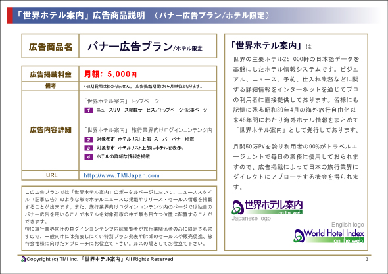
Task: Click the 広告掲載料金 label cell
Action: point(51,74)
